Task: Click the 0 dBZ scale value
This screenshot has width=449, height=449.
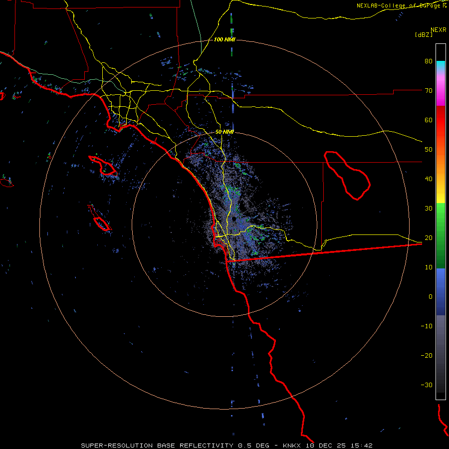Action: (431, 297)
